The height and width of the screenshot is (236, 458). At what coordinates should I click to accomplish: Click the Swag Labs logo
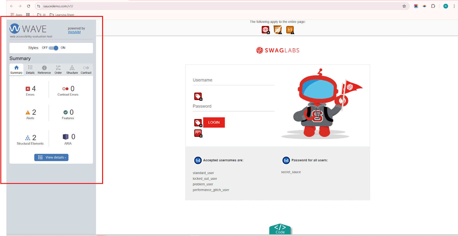[x=278, y=51]
